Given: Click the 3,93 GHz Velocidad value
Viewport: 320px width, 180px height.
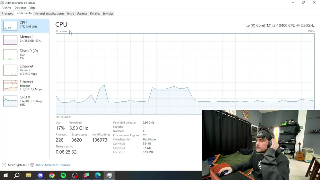Looking at the screenshot, I should pyautogui.click(x=78, y=128).
